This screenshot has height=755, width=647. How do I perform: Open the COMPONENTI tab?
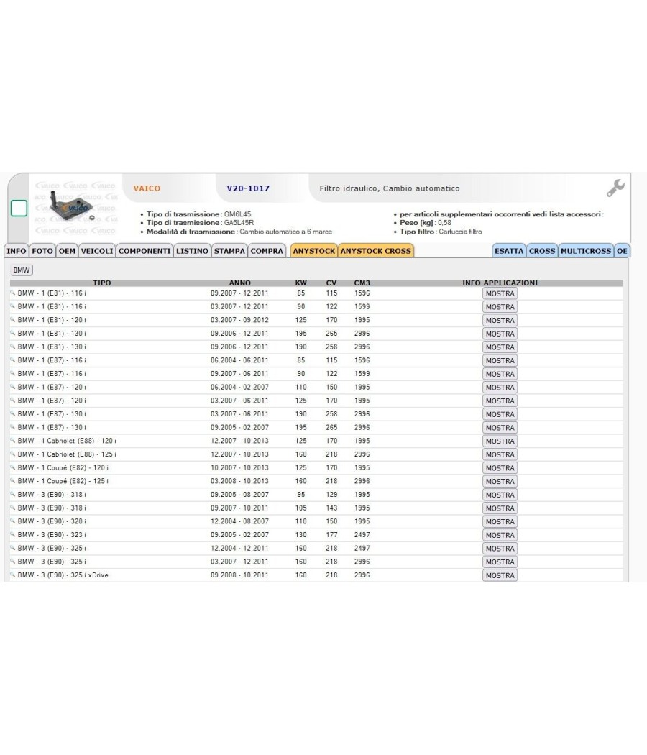[x=144, y=251]
